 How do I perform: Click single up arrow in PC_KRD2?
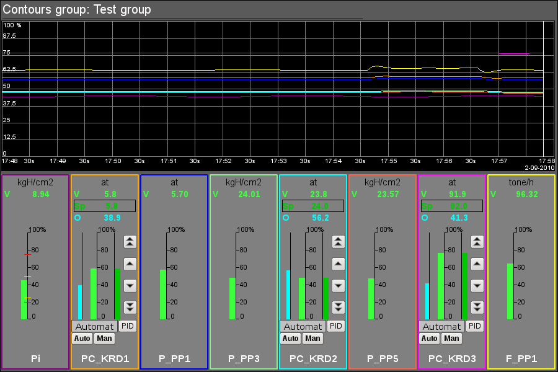338,263
